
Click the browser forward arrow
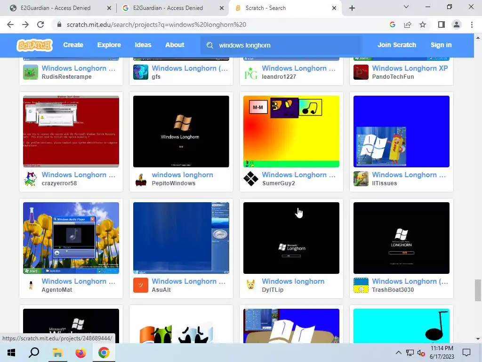tap(25, 25)
